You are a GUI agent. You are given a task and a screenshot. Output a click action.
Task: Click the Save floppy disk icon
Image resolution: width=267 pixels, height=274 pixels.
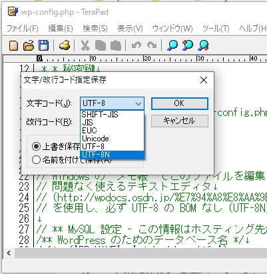(x=43, y=45)
